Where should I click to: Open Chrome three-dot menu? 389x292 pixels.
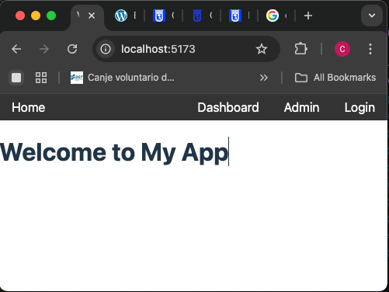[x=370, y=49]
